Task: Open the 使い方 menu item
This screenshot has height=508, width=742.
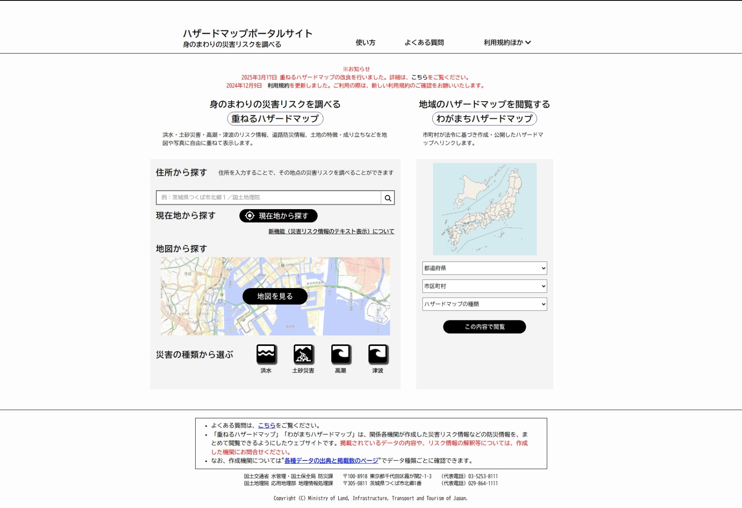Action: pos(365,43)
